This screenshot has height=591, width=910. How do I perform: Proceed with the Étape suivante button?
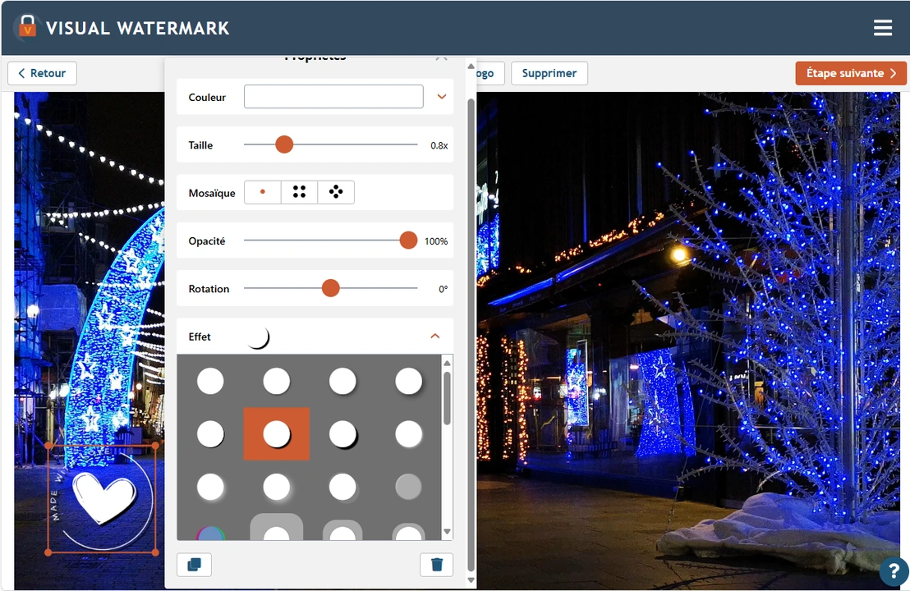click(851, 73)
